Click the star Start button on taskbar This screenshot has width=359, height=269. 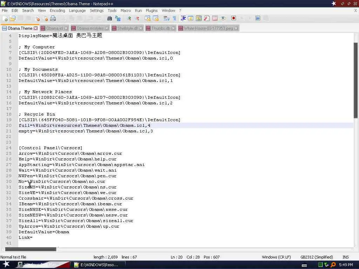click(6, 264)
